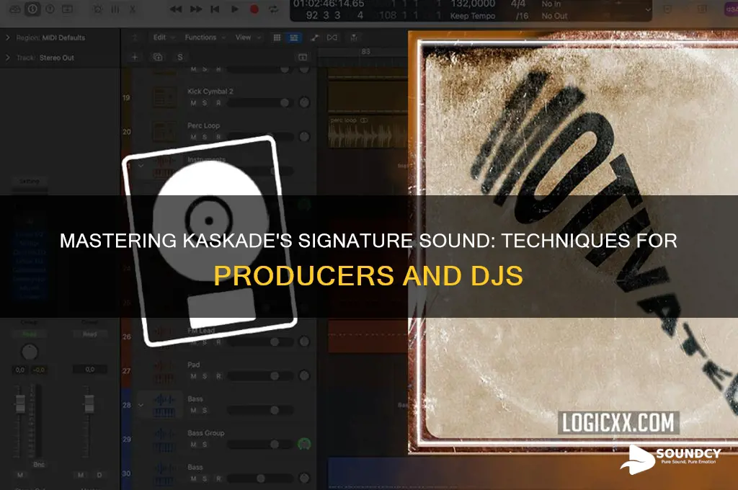
Task: Select the track 30 Bass icon
Action: coord(165,473)
